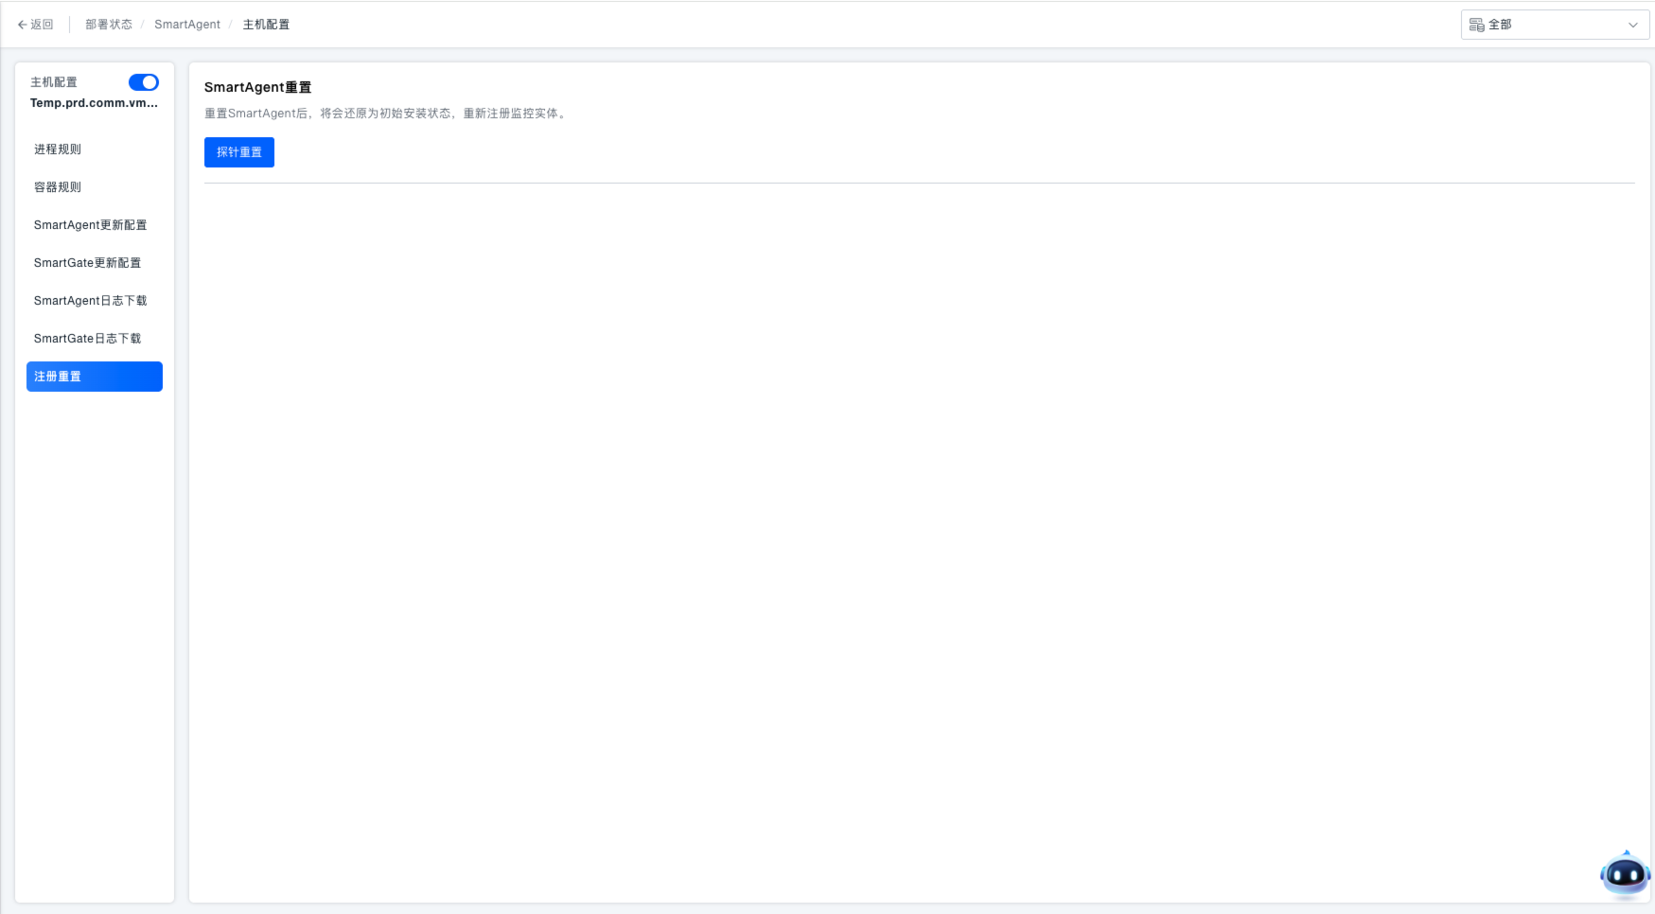
Task: Select 进程规则 in the sidebar
Action: pos(58,149)
